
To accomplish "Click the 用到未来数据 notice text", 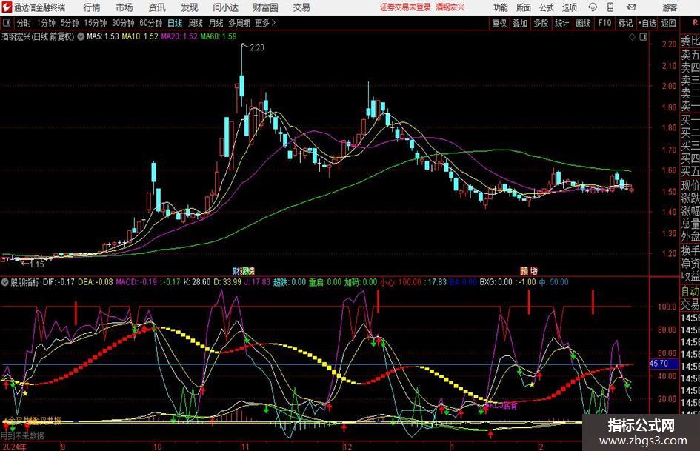I will [x=22, y=435].
